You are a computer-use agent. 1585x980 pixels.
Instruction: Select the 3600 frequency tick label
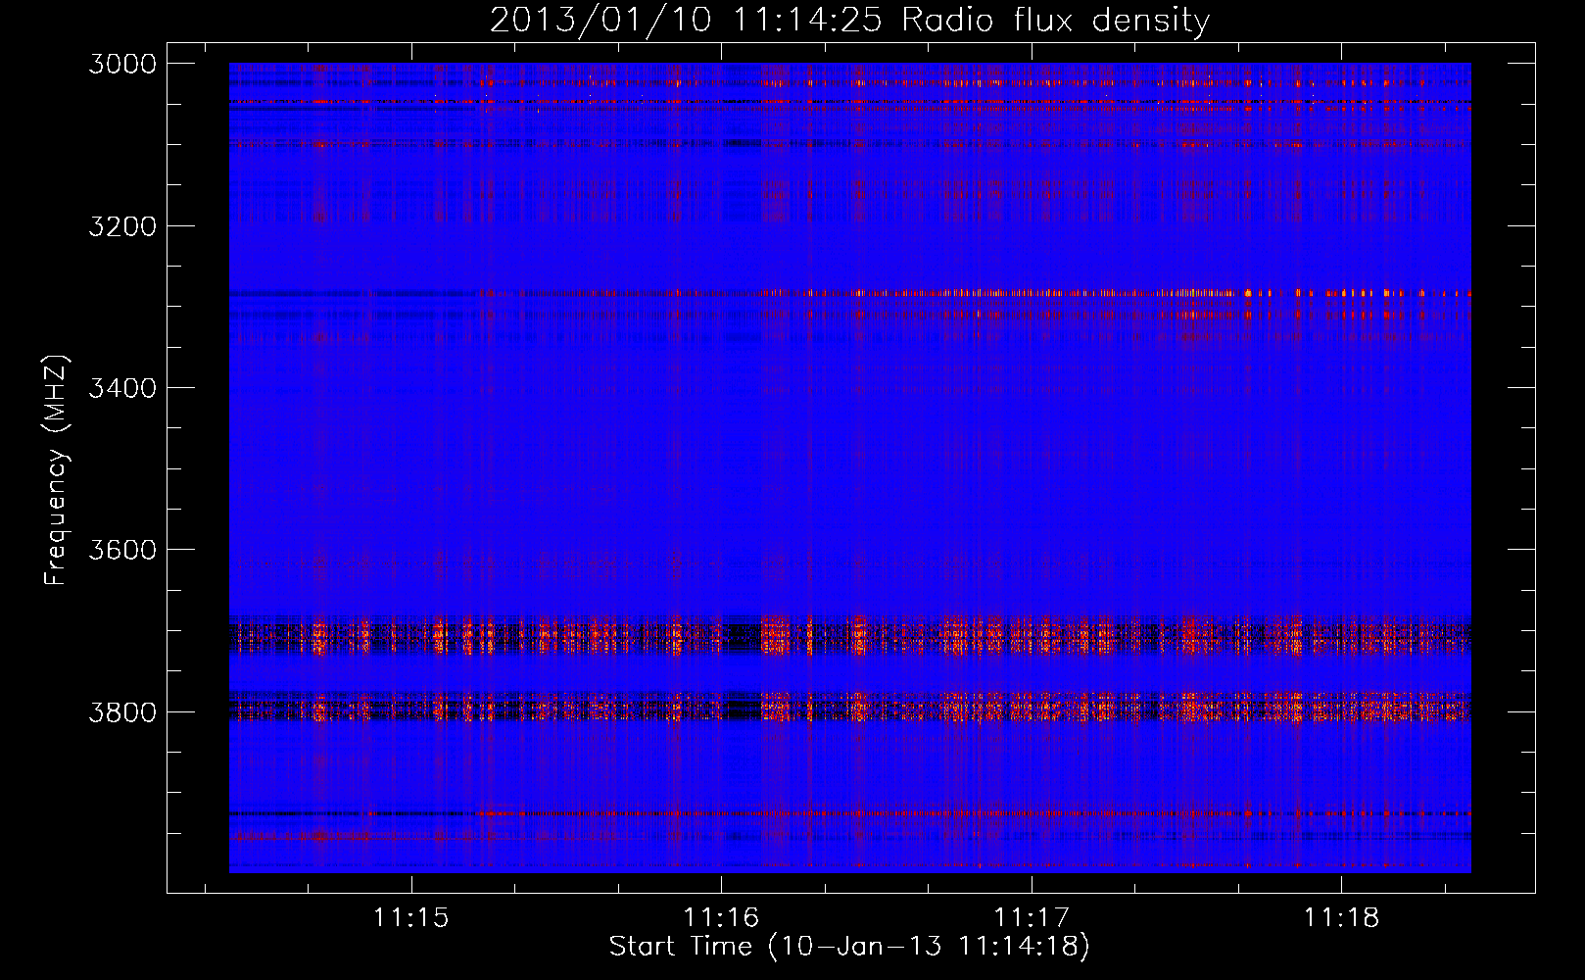tap(122, 550)
